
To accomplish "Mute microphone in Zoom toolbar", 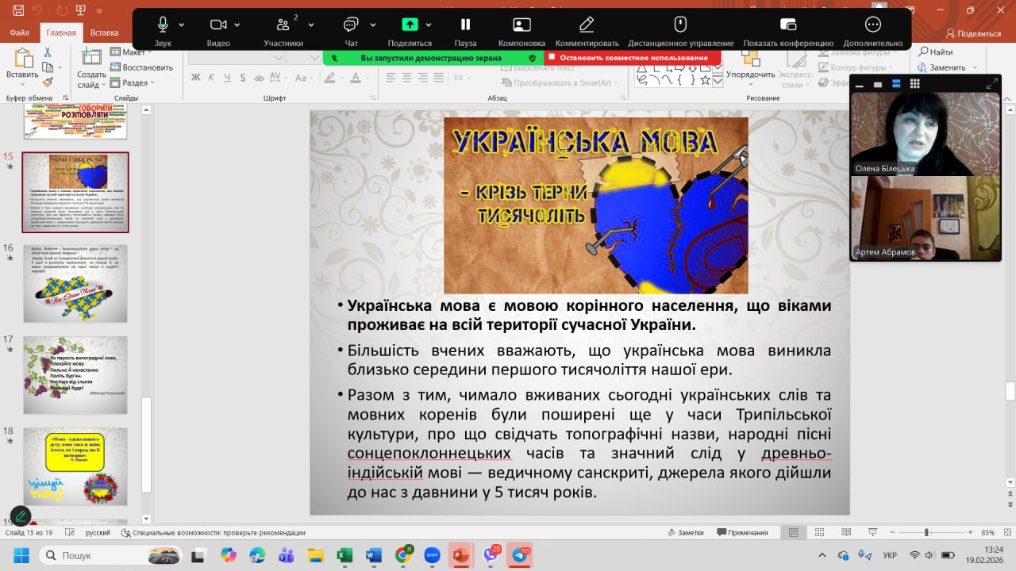I will click(x=163, y=25).
